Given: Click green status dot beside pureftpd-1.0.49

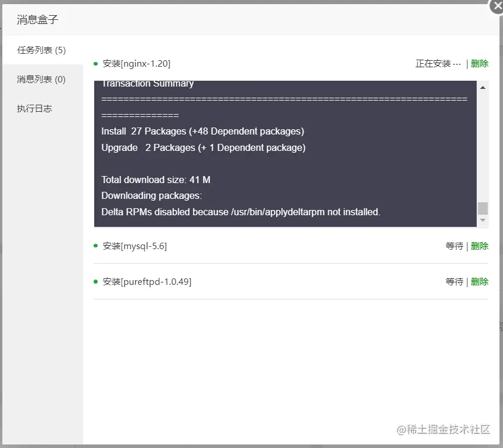Looking at the screenshot, I should click(95, 281).
